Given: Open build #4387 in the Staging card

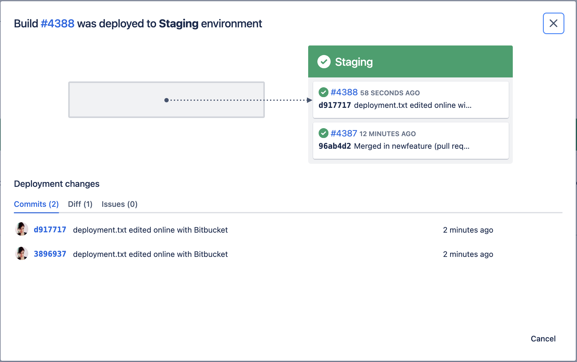Looking at the screenshot, I should coord(344,133).
